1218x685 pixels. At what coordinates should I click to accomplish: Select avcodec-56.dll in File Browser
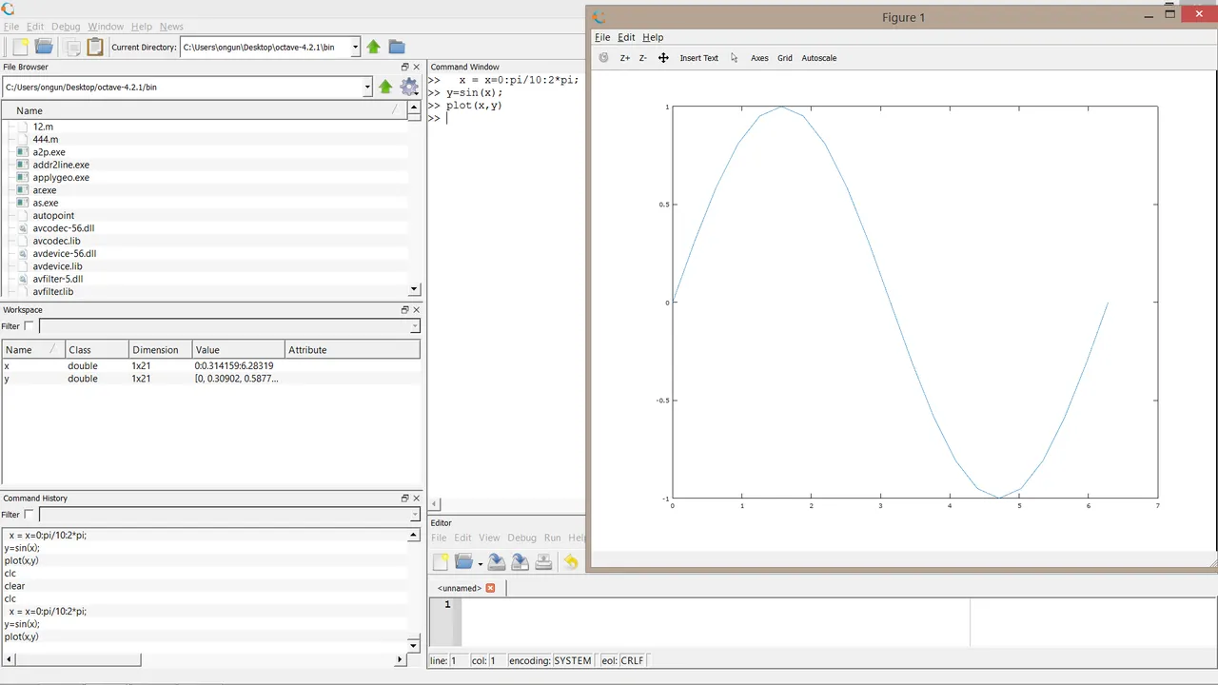[x=63, y=228]
